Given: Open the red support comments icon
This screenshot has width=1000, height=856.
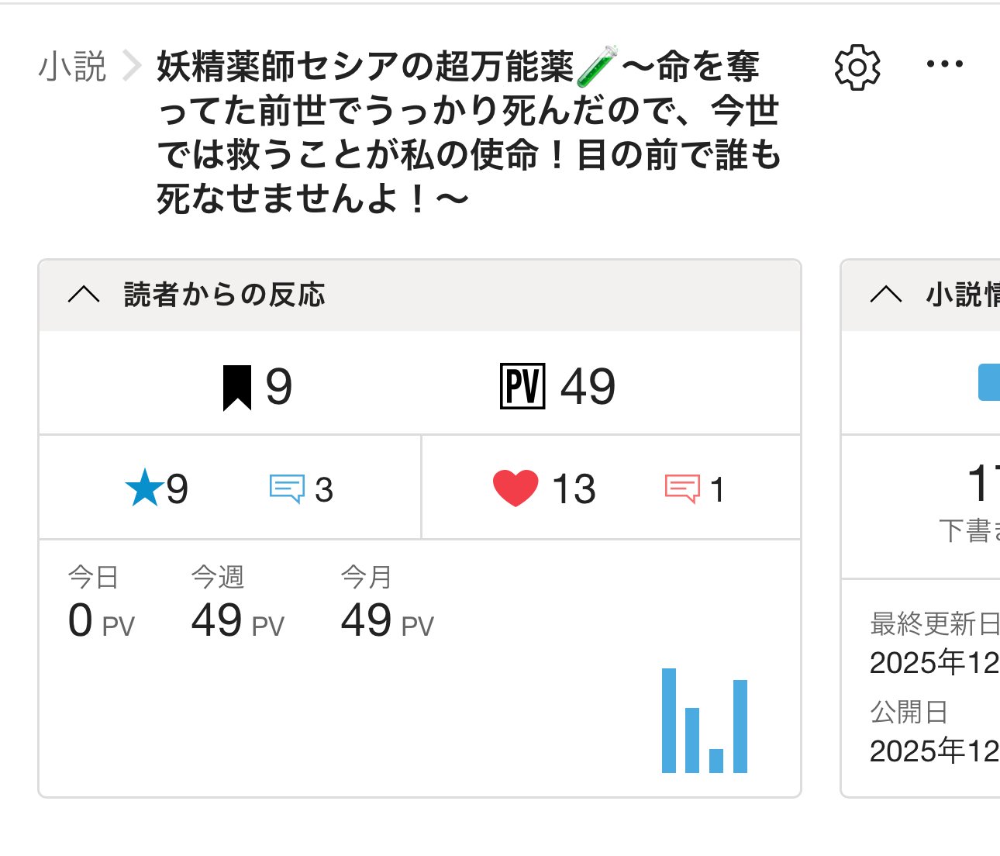Looking at the screenshot, I should click(x=682, y=489).
